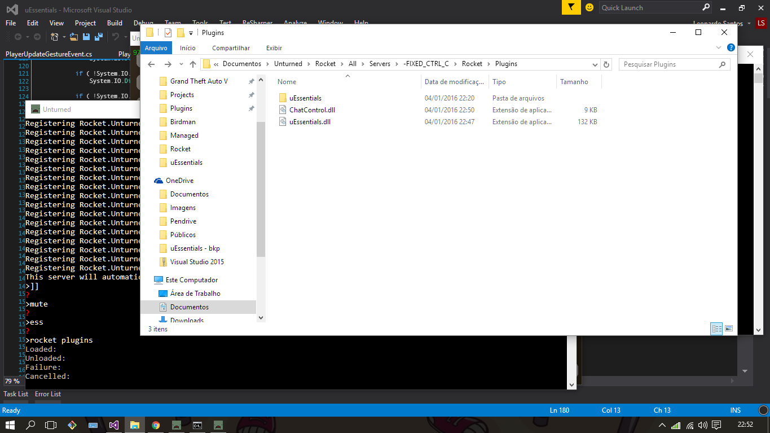
Task: Open the 79 % zoom dropdown
Action: (x=14, y=381)
